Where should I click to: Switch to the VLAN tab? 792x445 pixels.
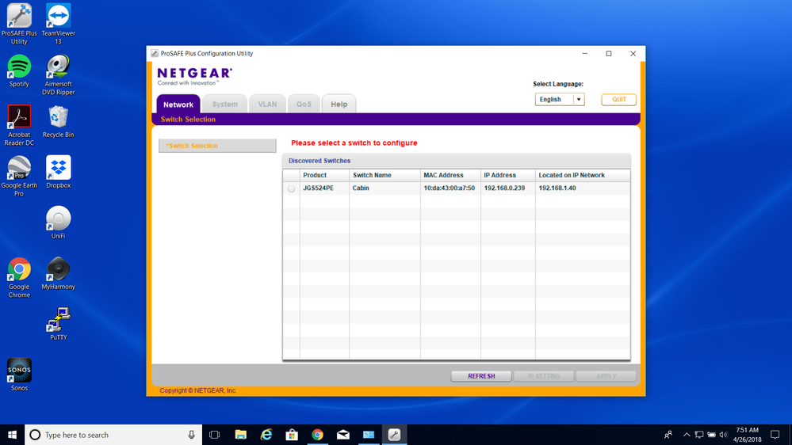[x=267, y=105]
